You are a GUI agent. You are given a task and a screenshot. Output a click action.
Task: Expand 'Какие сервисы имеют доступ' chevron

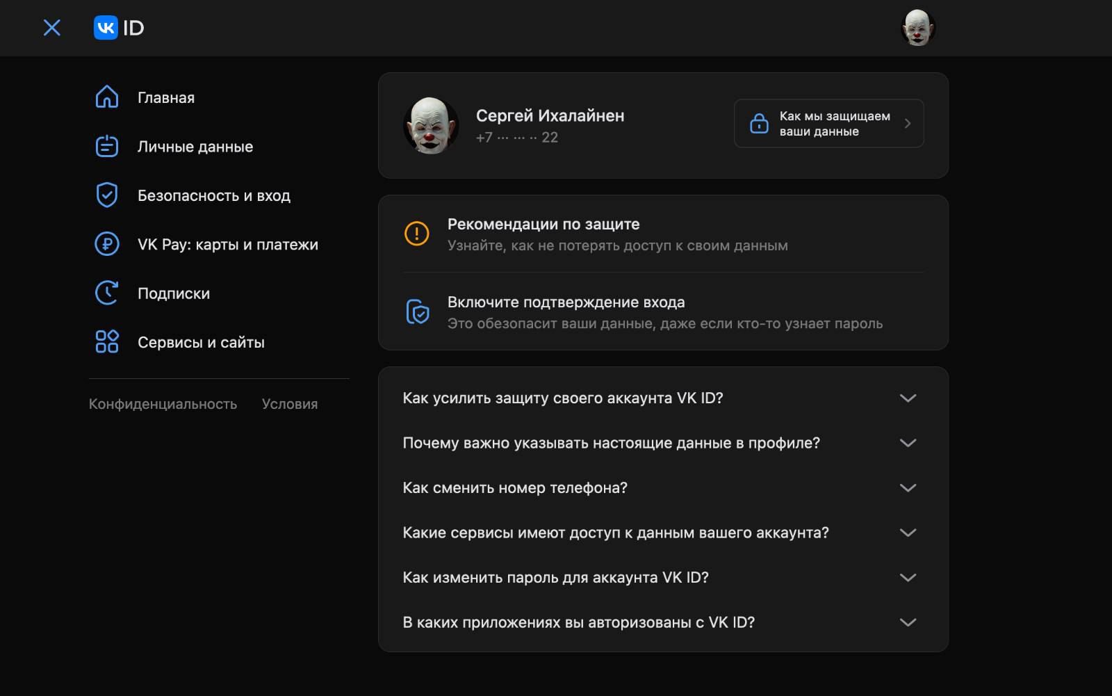coord(908,533)
